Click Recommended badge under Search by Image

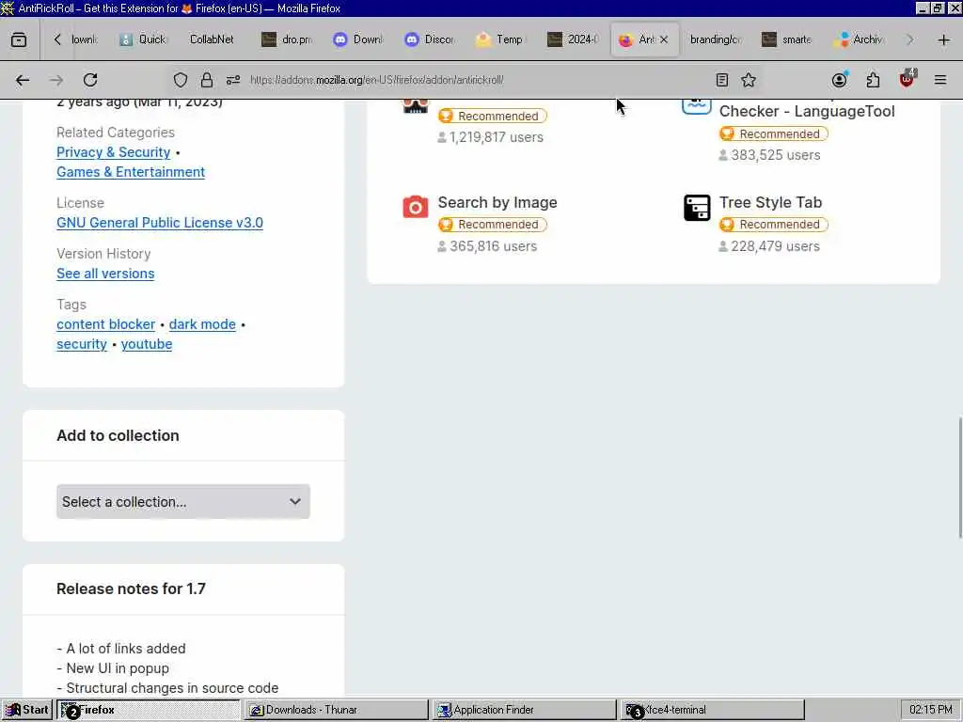click(493, 225)
